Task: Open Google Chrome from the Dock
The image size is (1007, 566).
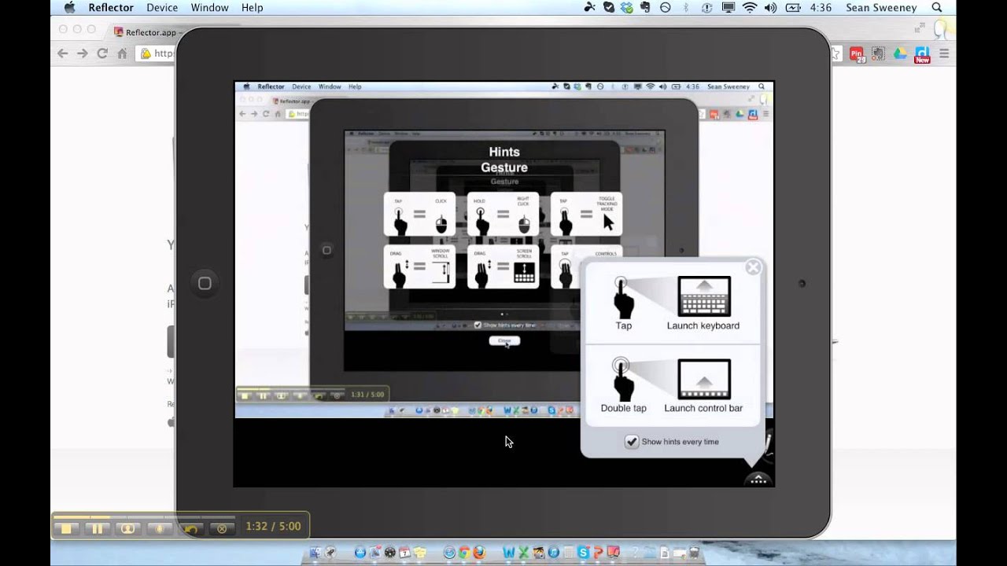Action: tap(463, 553)
